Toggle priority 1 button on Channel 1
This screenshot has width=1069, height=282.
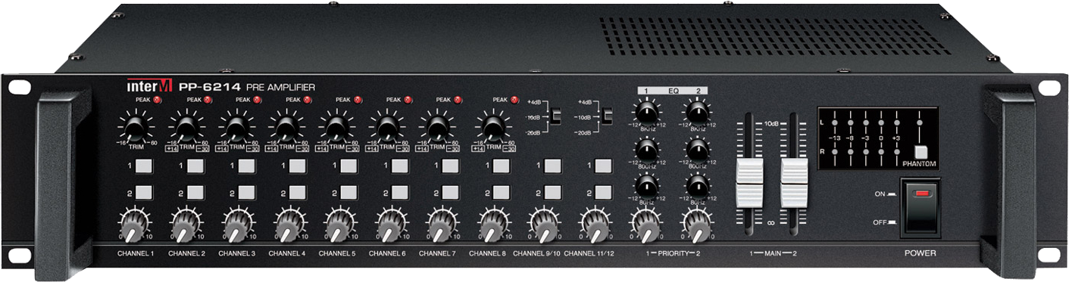click(145, 166)
